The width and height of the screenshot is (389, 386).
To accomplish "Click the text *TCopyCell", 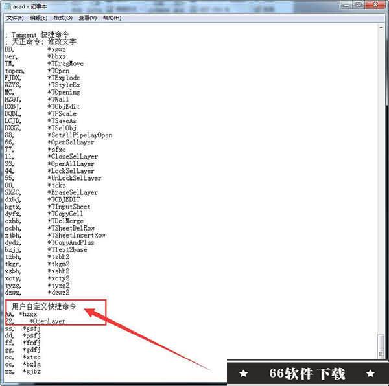I will [x=65, y=214].
